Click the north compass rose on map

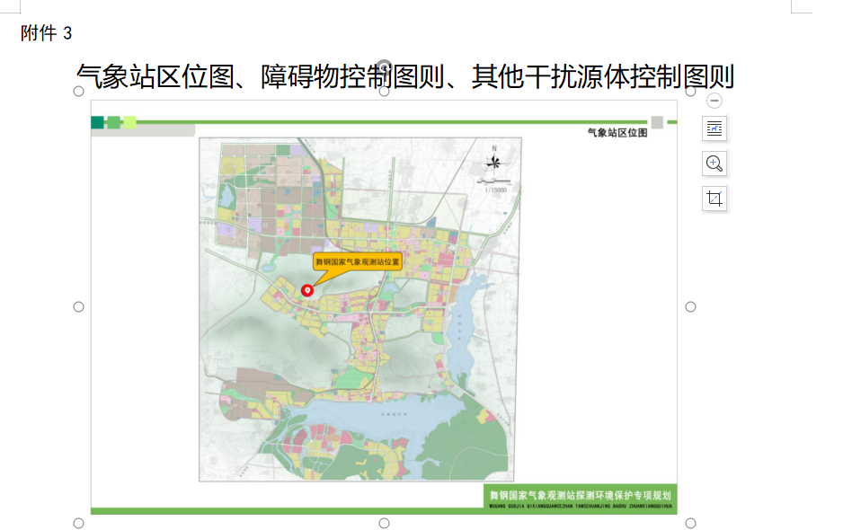click(492, 162)
